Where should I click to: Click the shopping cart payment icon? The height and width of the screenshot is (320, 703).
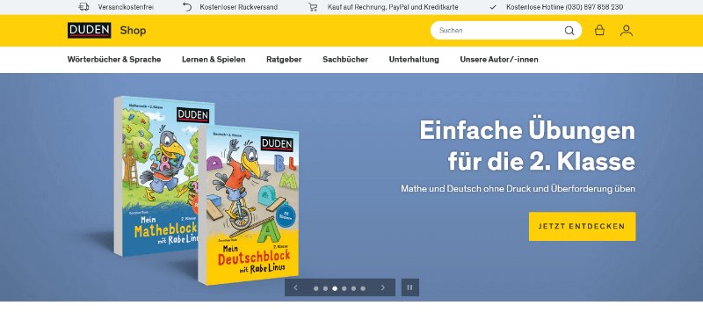click(313, 7)
